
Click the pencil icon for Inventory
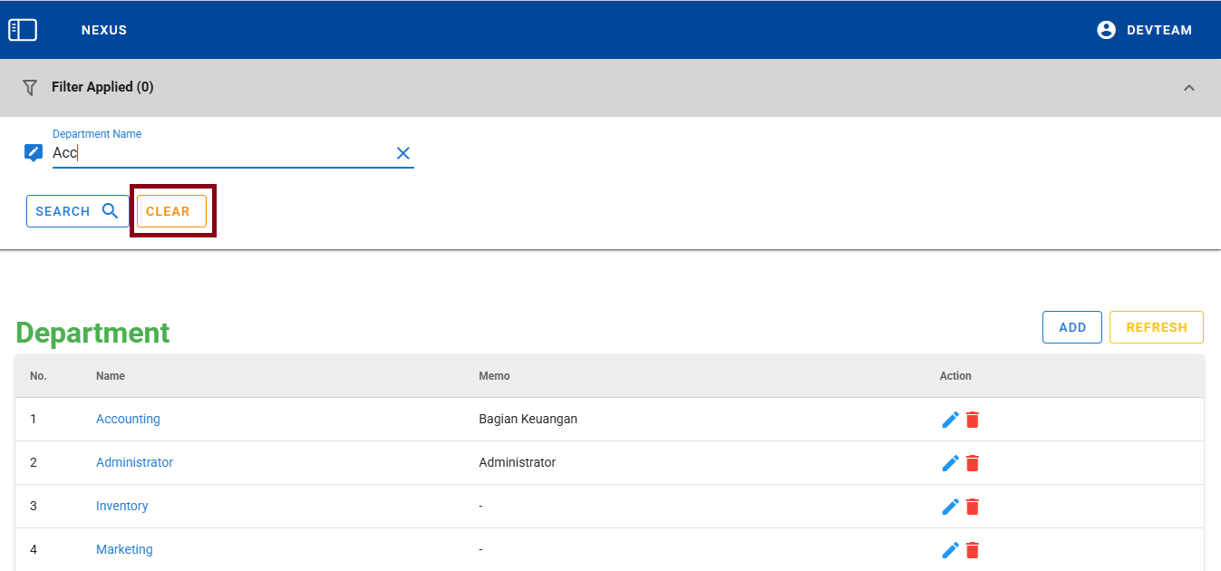[950, 507]
